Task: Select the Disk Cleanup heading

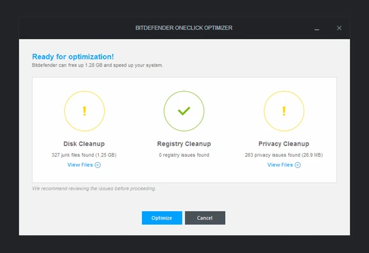Action: [x=84, y=144]
